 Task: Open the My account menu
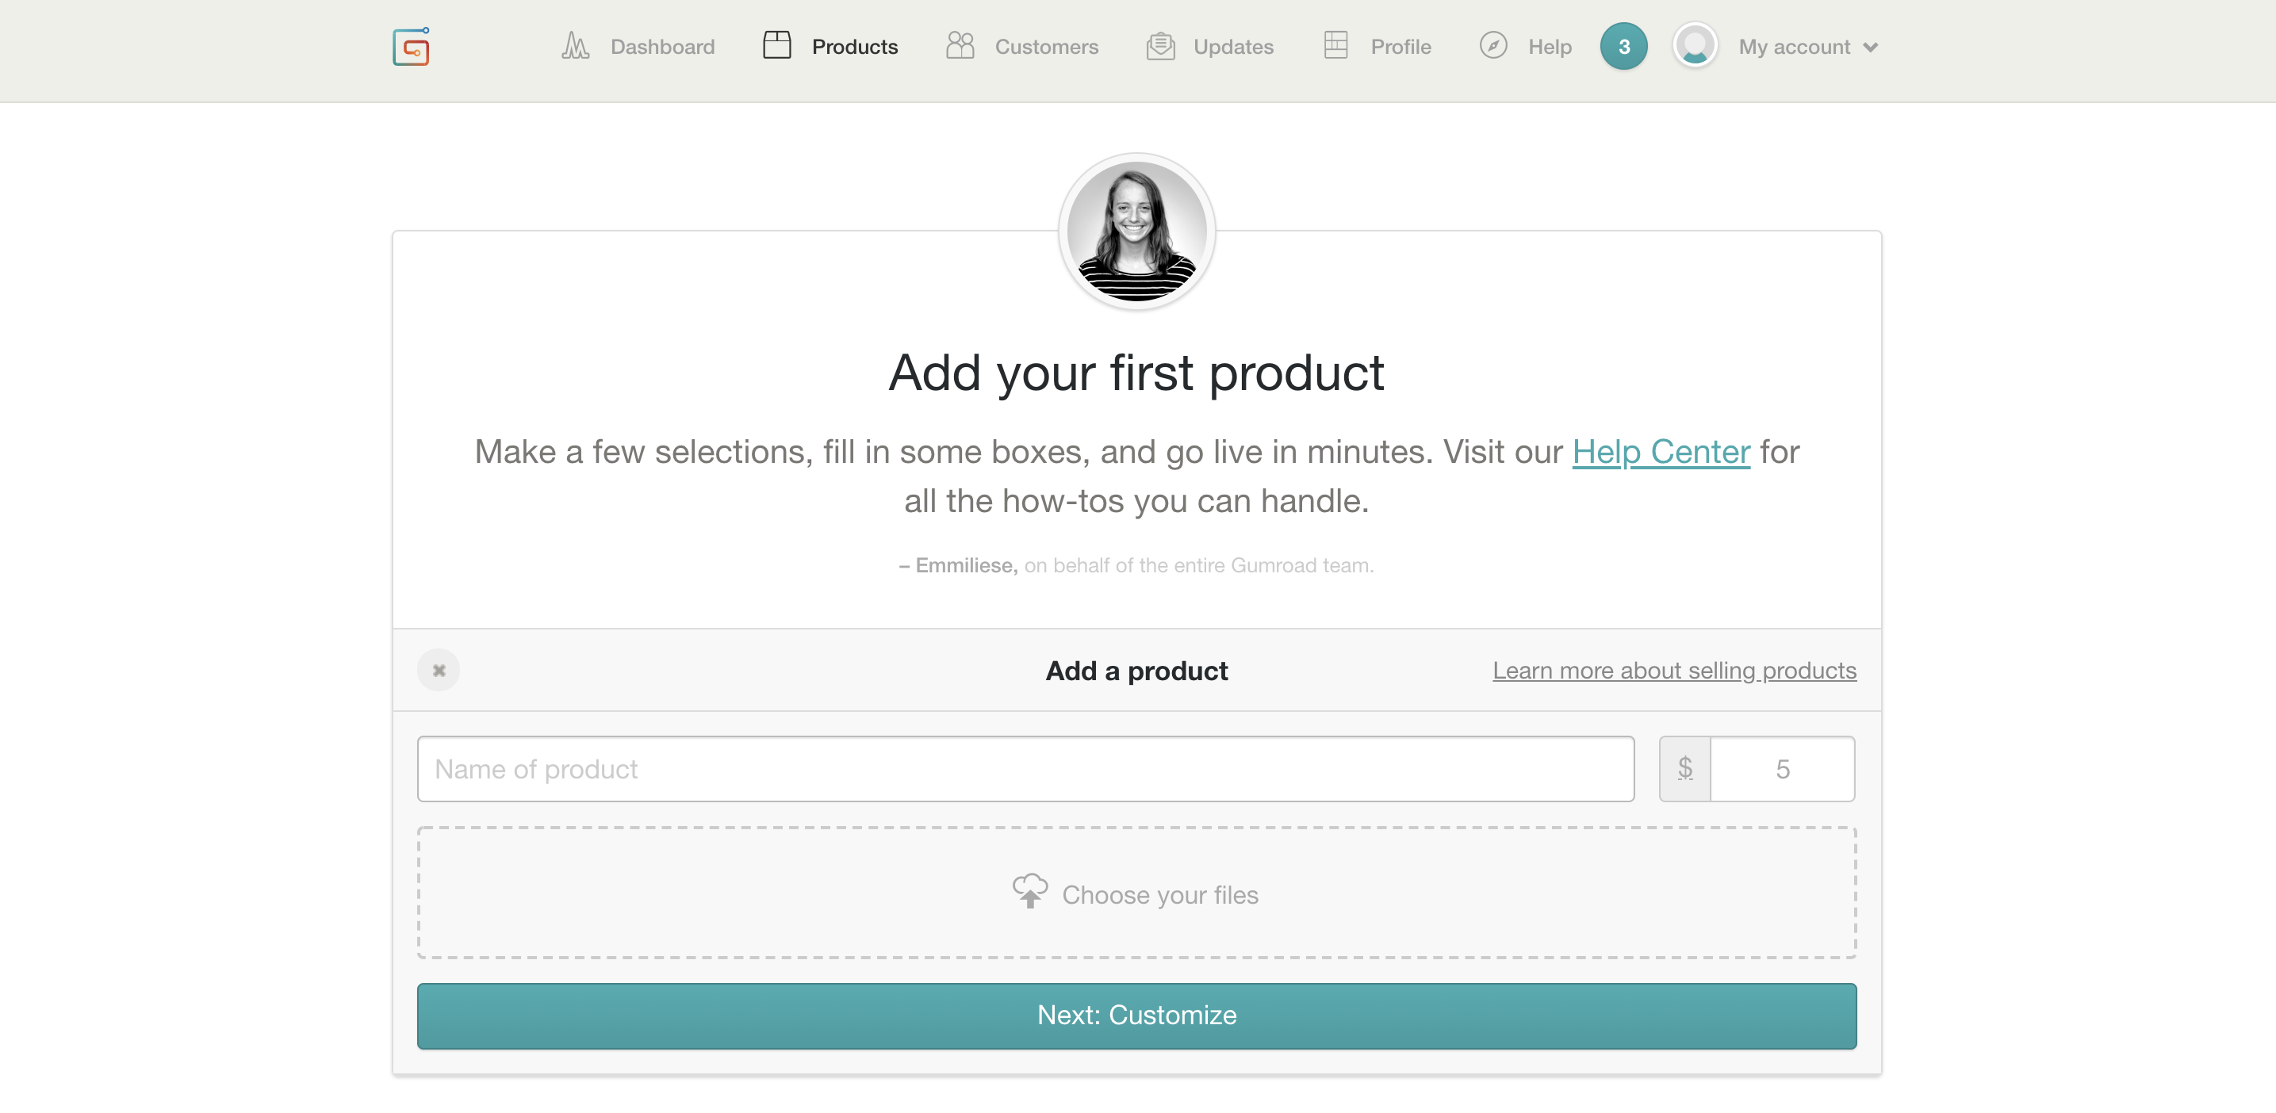1794,47
